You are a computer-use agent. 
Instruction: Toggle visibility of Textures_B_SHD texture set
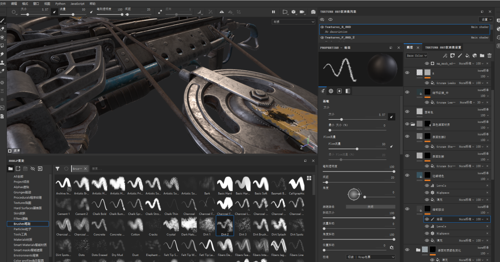[x=322, y=27]
